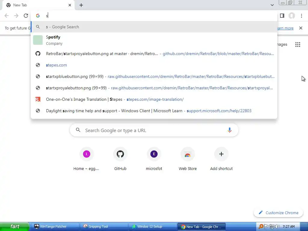The width and height of the screenshot is (308, 231).
Task: Open a new tab with plus button
Action: click(81, 5)
